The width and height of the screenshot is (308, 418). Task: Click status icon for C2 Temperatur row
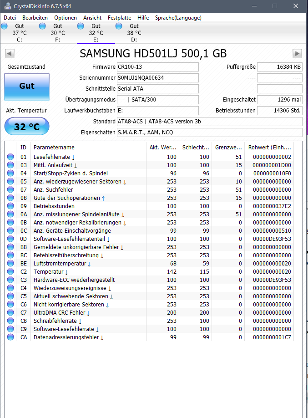10,272
